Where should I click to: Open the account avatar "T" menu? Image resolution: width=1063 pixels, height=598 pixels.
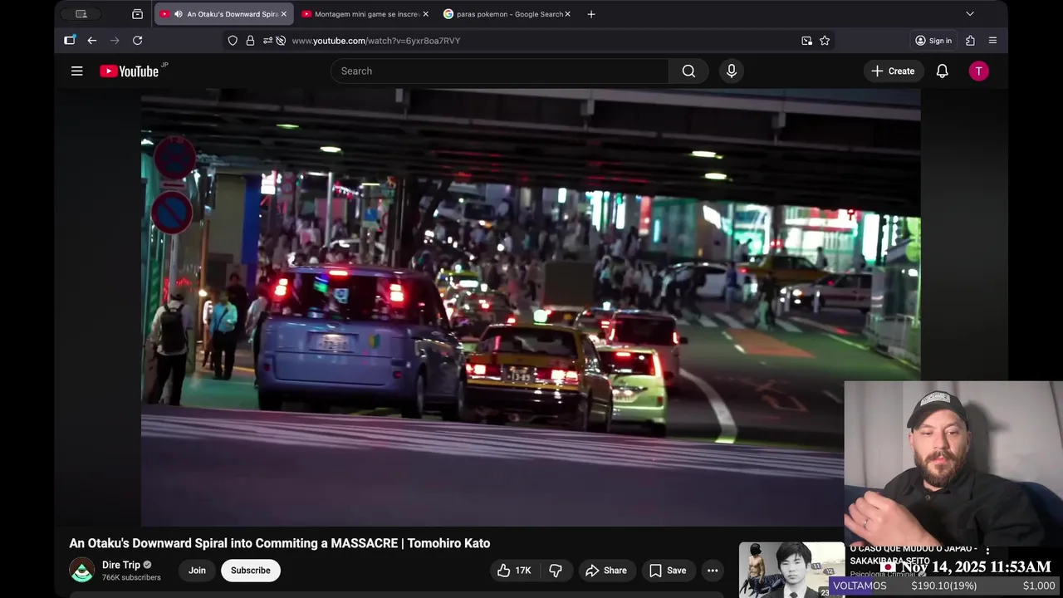(978, 71)
